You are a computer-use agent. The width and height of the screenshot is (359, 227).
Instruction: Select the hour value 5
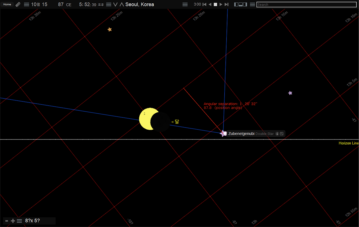[x=81, y=4]
